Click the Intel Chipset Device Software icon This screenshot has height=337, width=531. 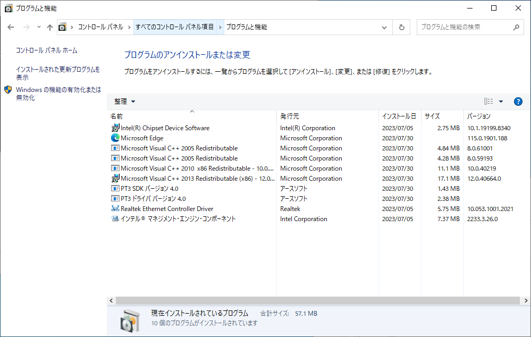click(115, 128)
